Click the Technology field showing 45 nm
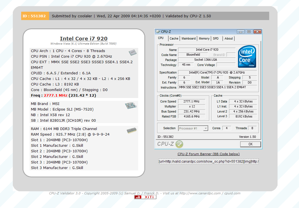This screenshot has width=299, height=208. tap(186, 65)
